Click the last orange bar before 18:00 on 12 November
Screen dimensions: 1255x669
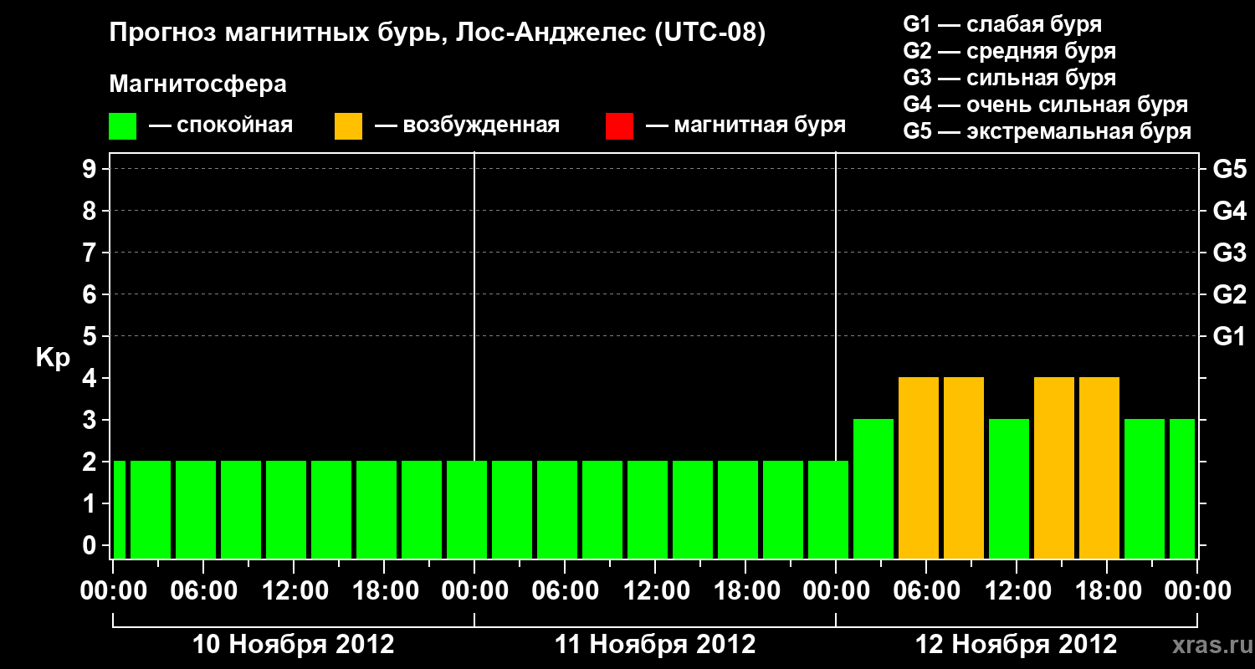1099,467
